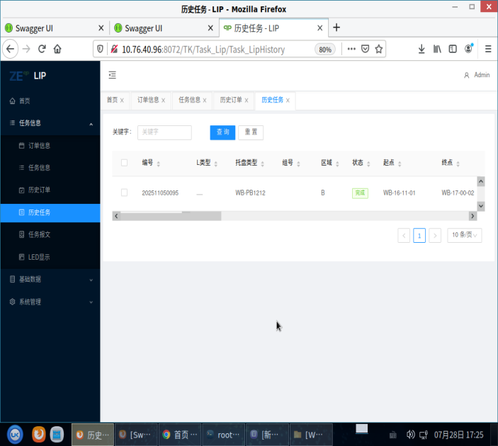Switch to the first Swagger UI browser tab

point(55,28)
